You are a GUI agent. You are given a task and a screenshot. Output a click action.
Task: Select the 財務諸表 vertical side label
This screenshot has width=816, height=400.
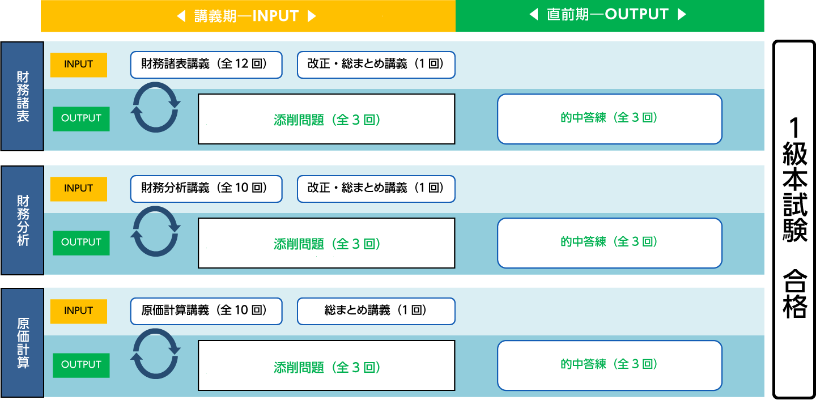22,96
